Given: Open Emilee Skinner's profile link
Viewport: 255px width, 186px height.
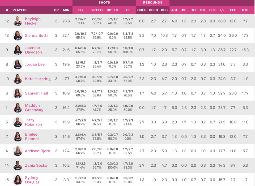Looking at the screenshot, I should (32, 137).
